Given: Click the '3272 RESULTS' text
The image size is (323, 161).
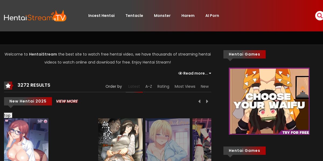Looking at the screenshot, I should (x=34, y=85).
